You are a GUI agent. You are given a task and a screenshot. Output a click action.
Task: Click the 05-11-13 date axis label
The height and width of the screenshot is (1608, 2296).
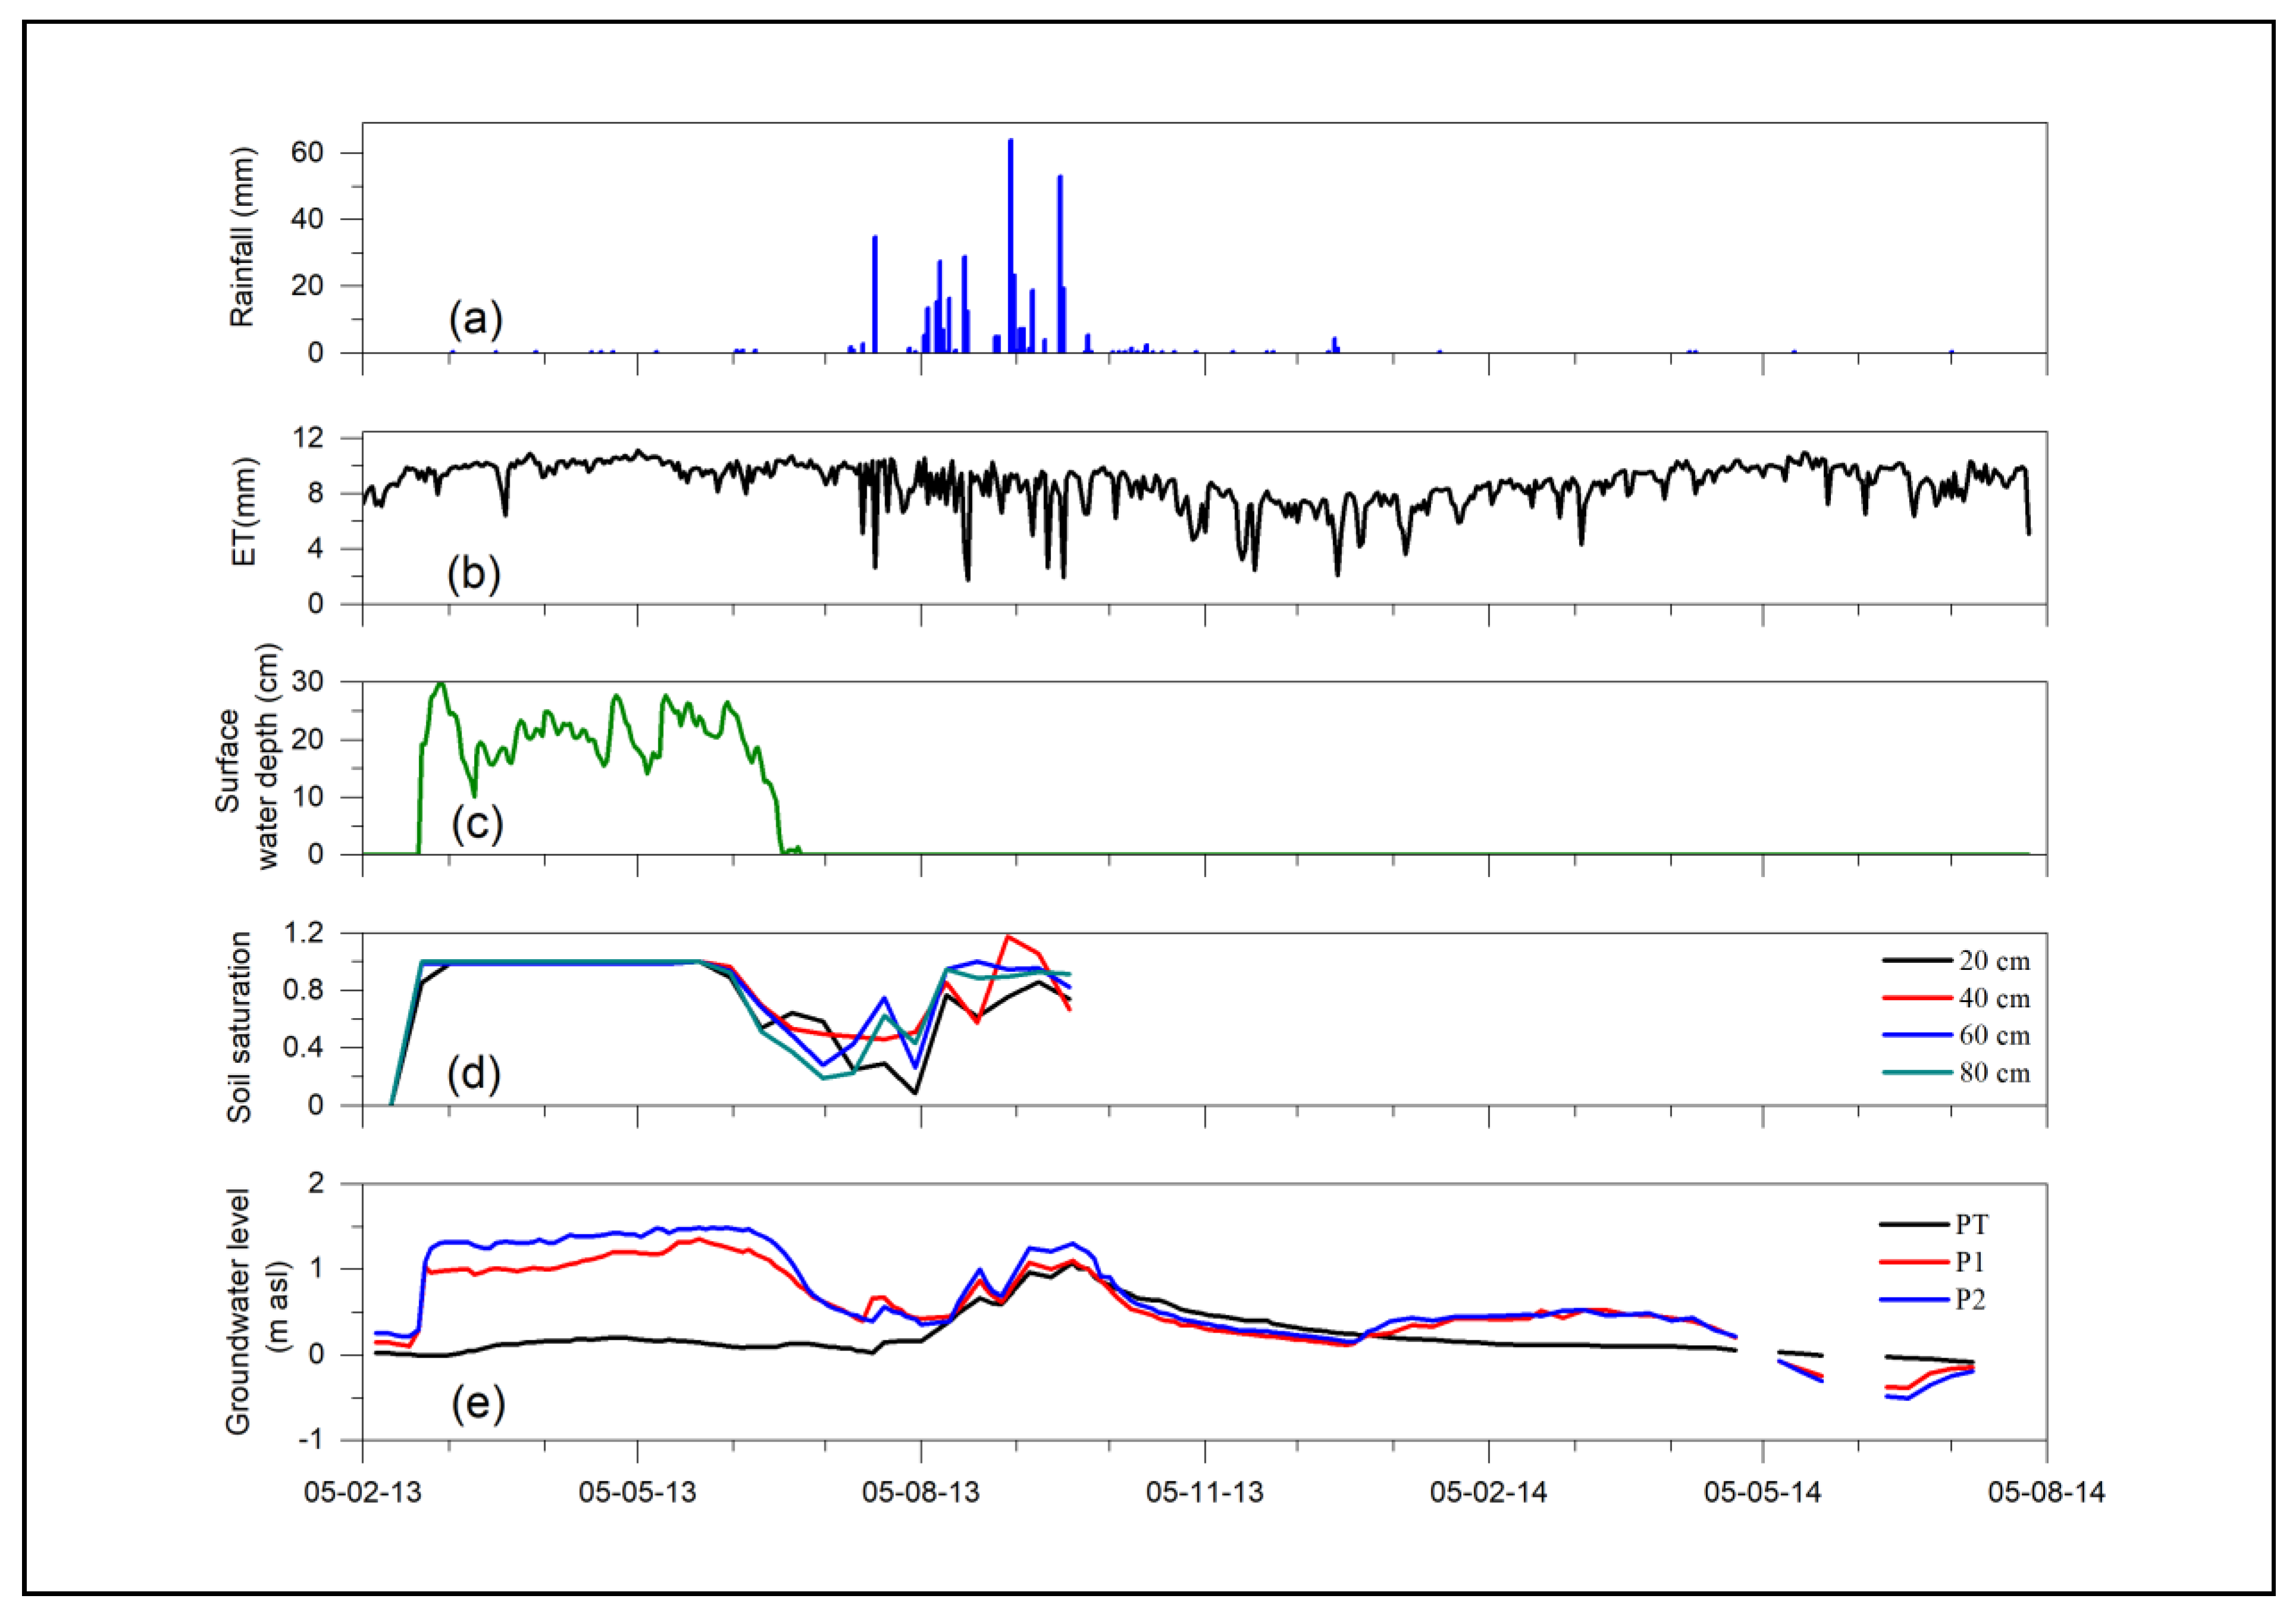click(1205, 1492)
